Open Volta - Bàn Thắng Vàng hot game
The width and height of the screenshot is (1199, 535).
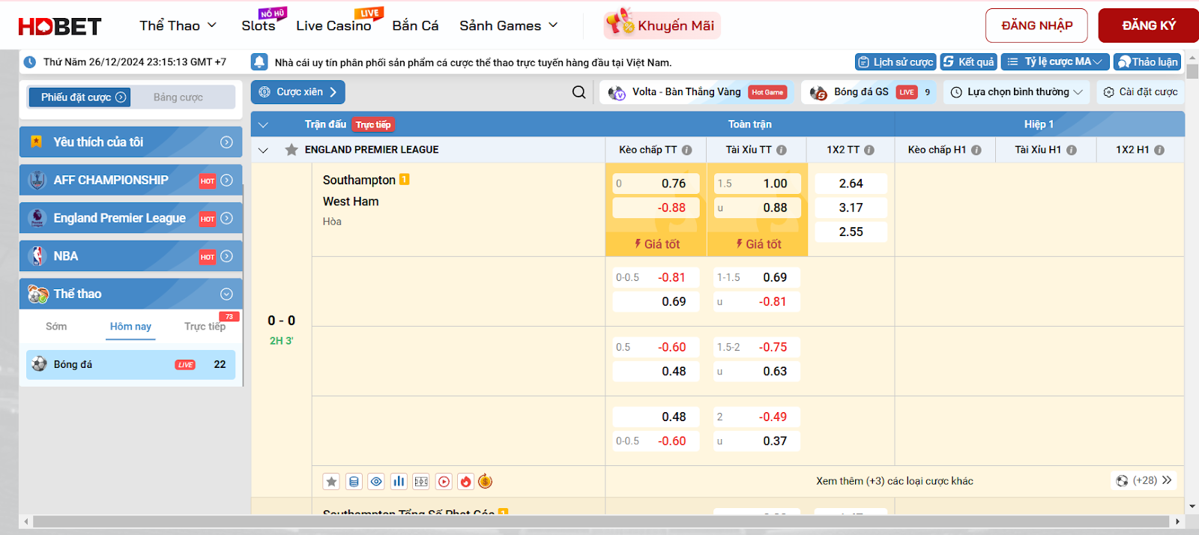click(695, 92)
